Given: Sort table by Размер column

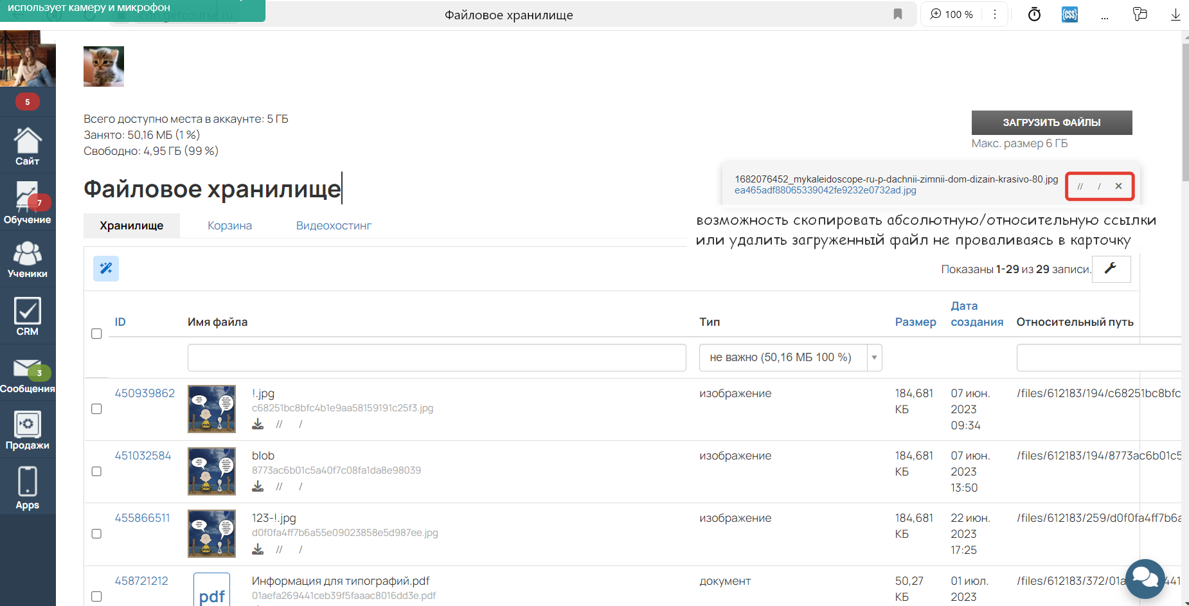Looking at the screenshot, I should point(915,322).
